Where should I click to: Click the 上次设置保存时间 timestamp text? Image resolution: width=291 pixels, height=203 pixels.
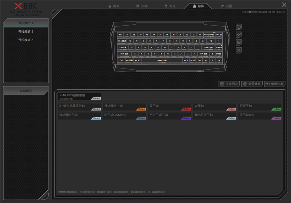tap(263, 12)
